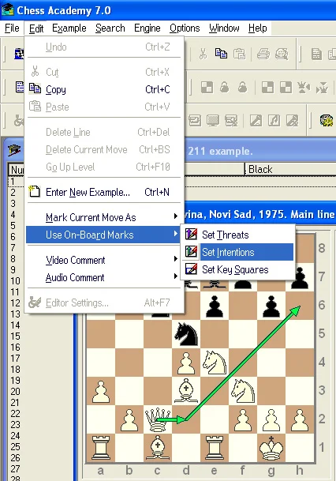This screenshot has width=336, height=481.
Task: Click the greyed Editor Settings... item
Action: tap(103, 303)
